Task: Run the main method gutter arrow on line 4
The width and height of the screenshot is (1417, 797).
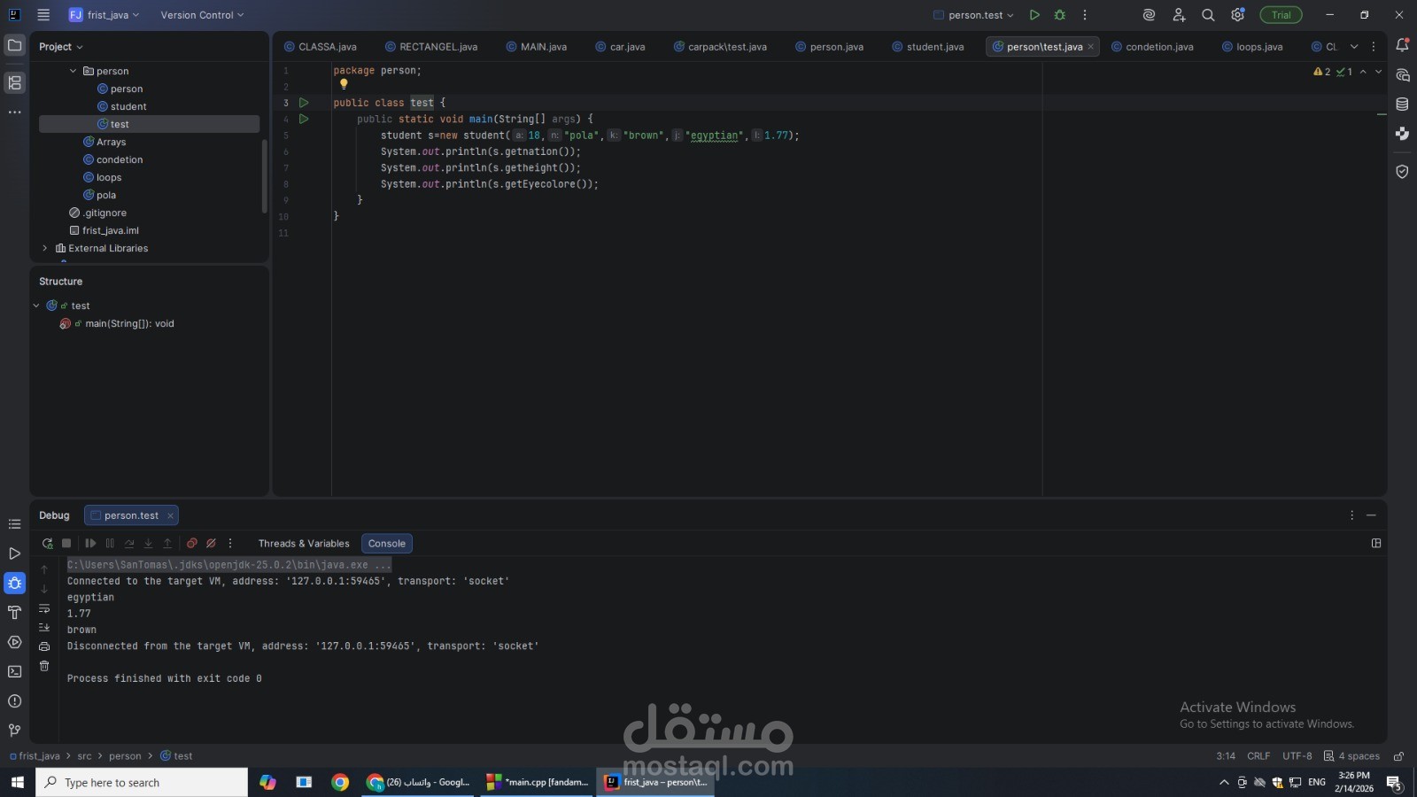Action: (x=304, y=119)
